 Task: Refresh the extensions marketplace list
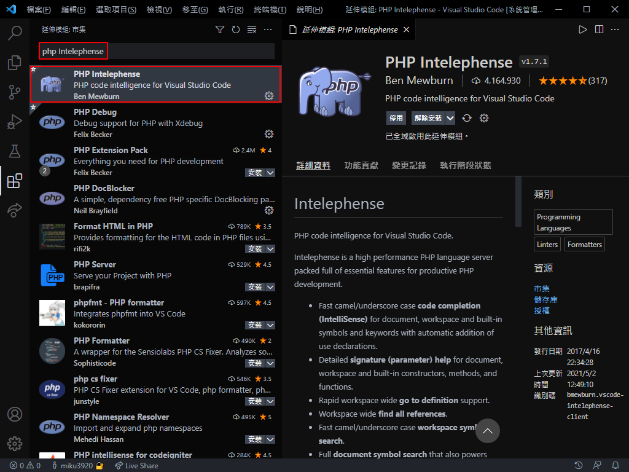point(236,29)
